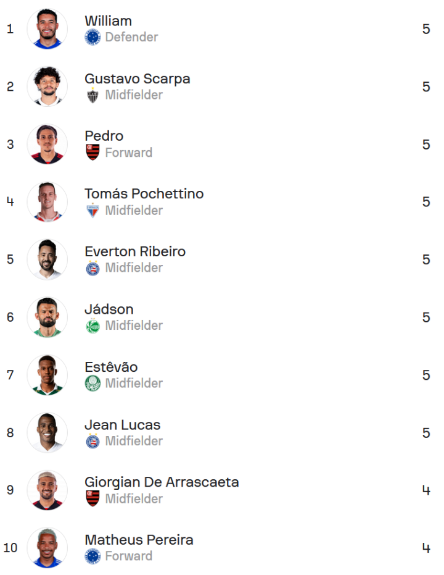Click the Bahia crest beside Everton Ribeiro
The image size is (444, 575).
coord(92,268)
